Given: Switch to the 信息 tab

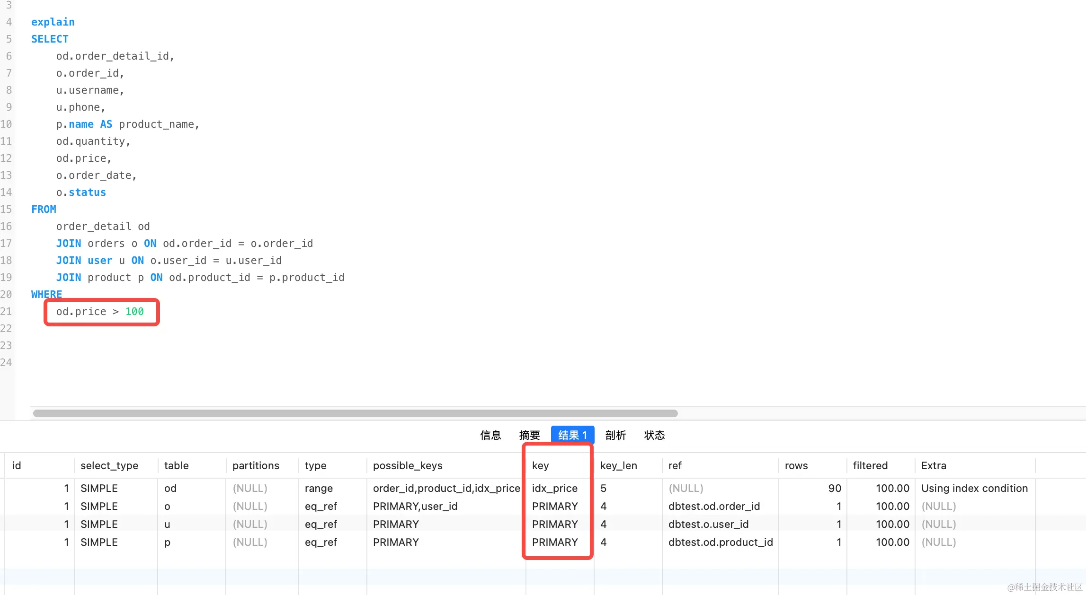Looking at the screenshot, I should [x=490, y=435].
